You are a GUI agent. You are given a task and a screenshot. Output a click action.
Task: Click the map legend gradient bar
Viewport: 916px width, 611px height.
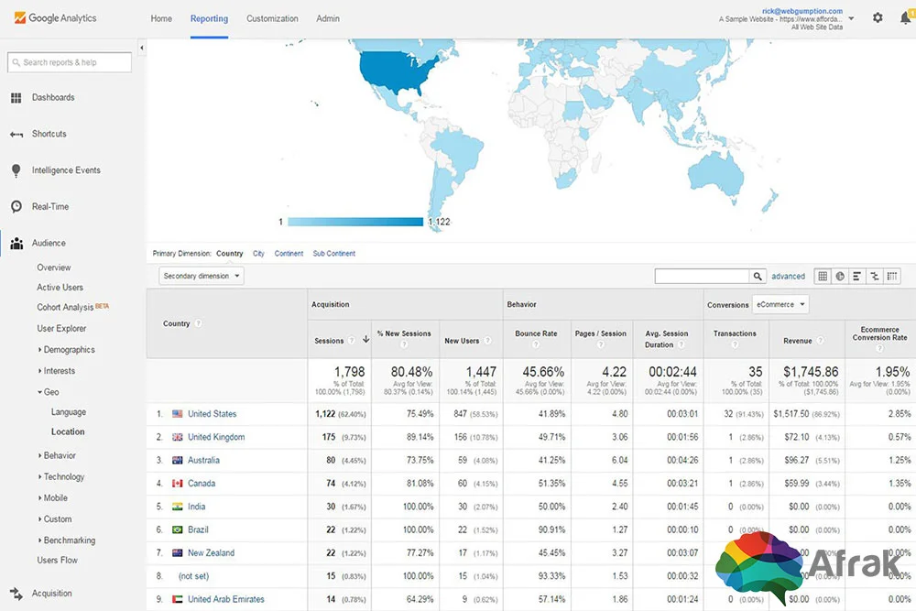tap(355, 222)
